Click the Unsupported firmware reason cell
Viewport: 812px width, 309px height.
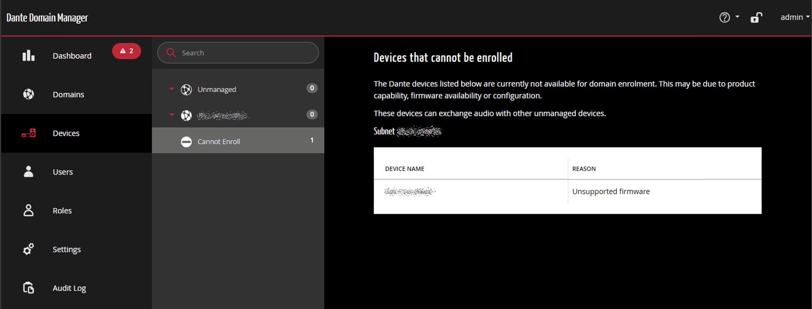pos(611,191)
